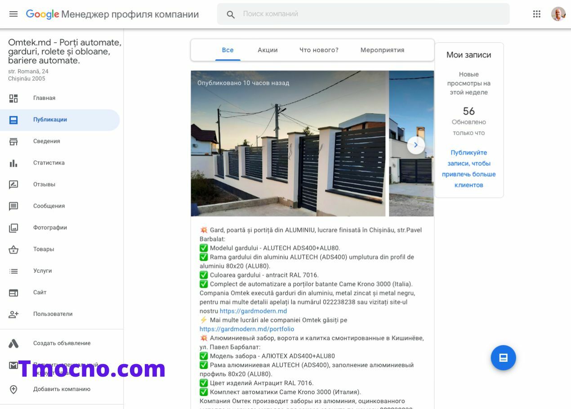
Task: Click Публикуйте записи, чтобы привлечь больше клиентов
Action: tap(468, 169)
